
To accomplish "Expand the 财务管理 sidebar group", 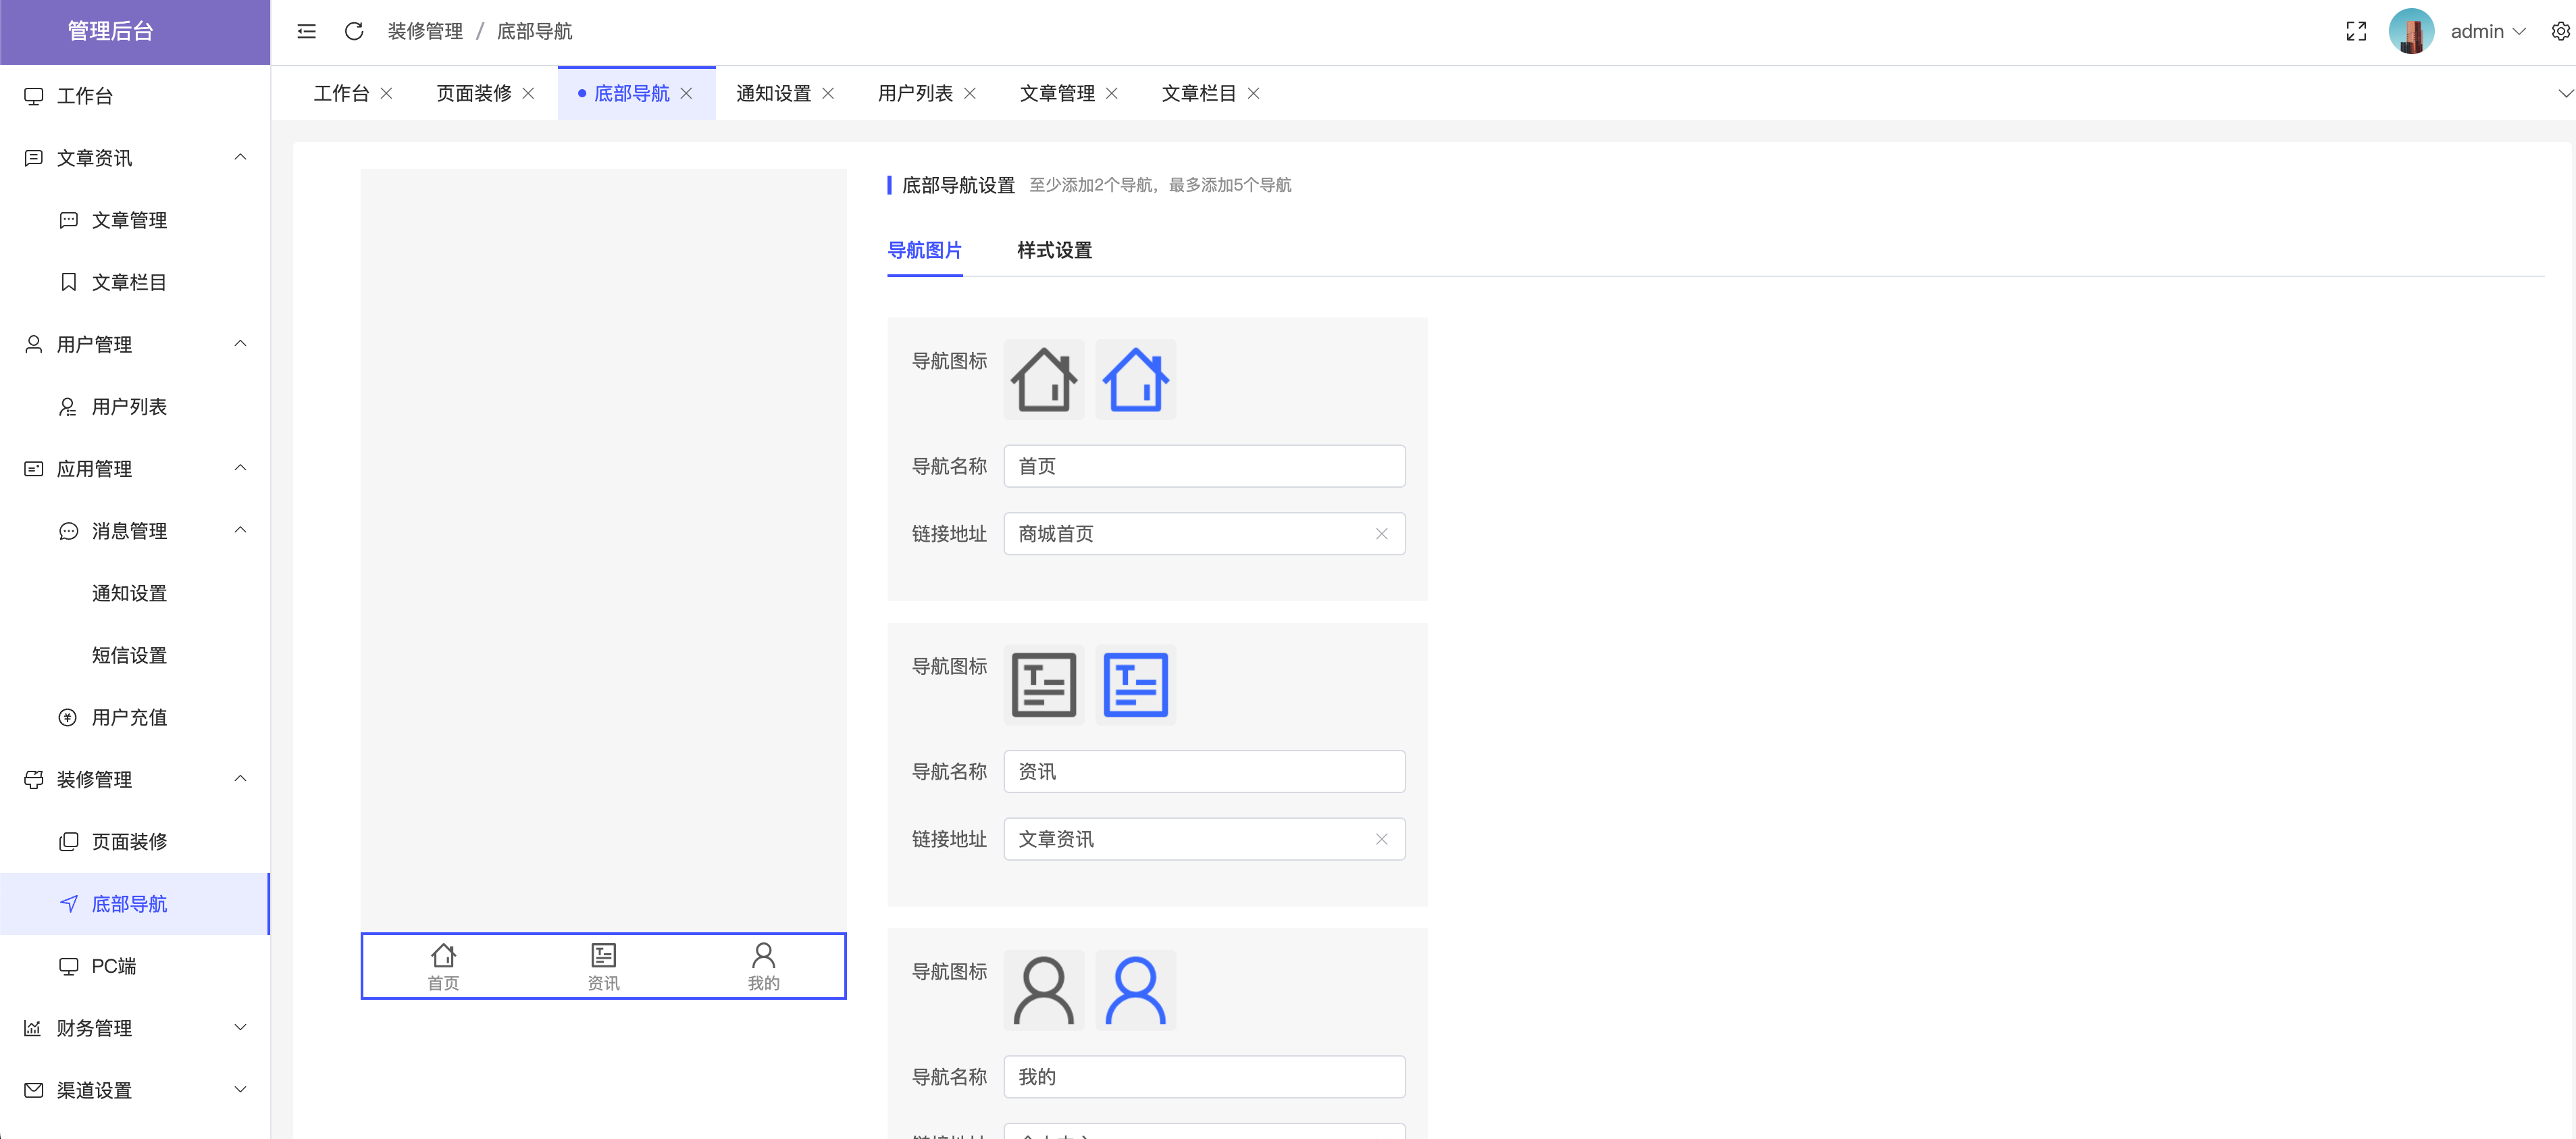I will point(135,1028).
